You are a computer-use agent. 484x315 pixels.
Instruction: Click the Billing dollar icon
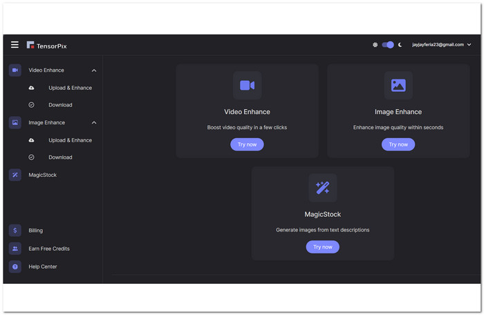click(x=15, y=231)
